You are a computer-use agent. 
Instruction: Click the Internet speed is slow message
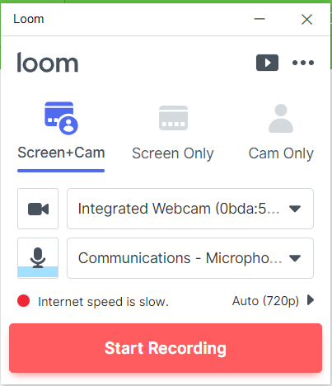click(x=103, y=302)
